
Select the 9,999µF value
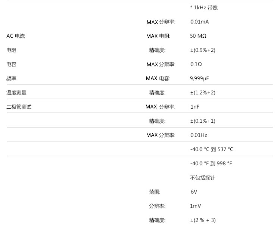200,79
